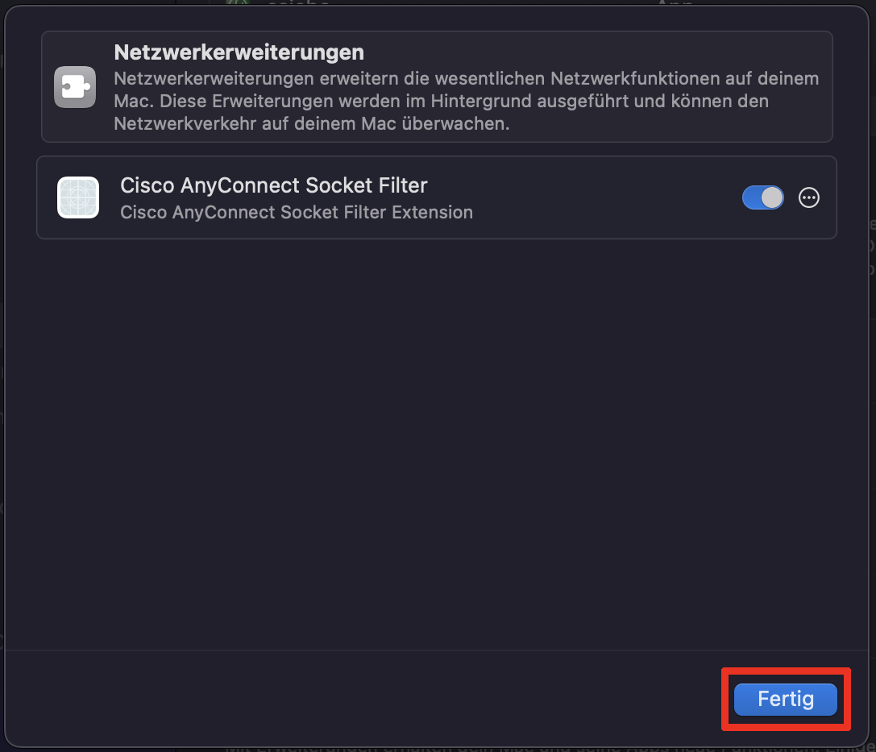The image size is (876, 752).
Task: Disable the Cisco AnyConnect Socket Filter extension
Action: tap(762, 197)
